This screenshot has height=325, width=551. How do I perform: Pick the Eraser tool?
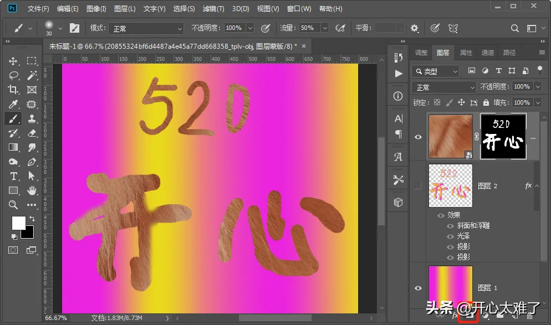[x=32, y=133]
